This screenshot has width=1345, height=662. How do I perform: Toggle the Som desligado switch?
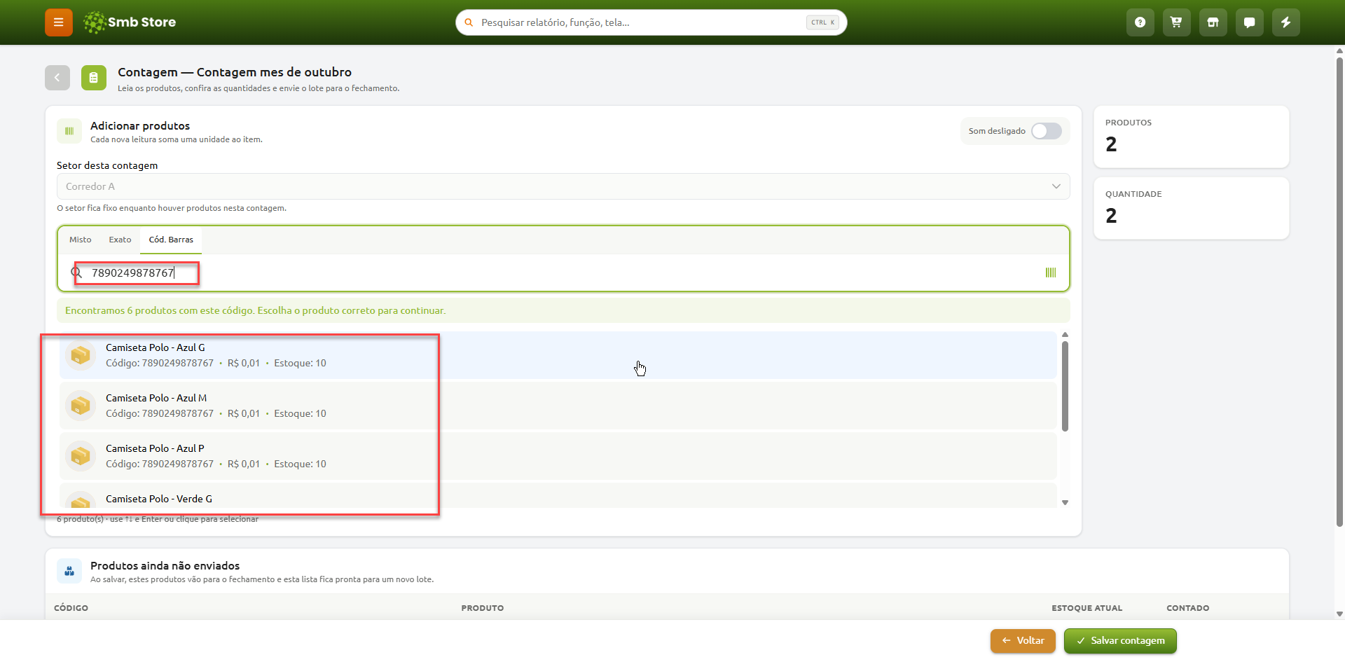pyautogui.click(x=1047, y=131)
